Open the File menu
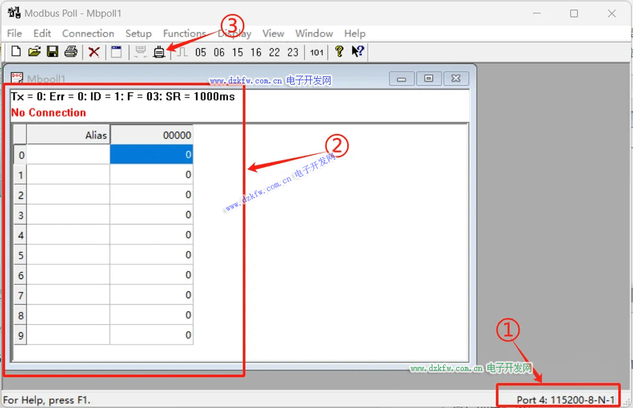This screenshot has height=408, width=633. tap(15, 33)
